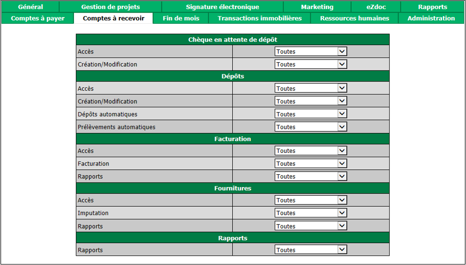Open Accès dropdown under Fournitures section

311,200
